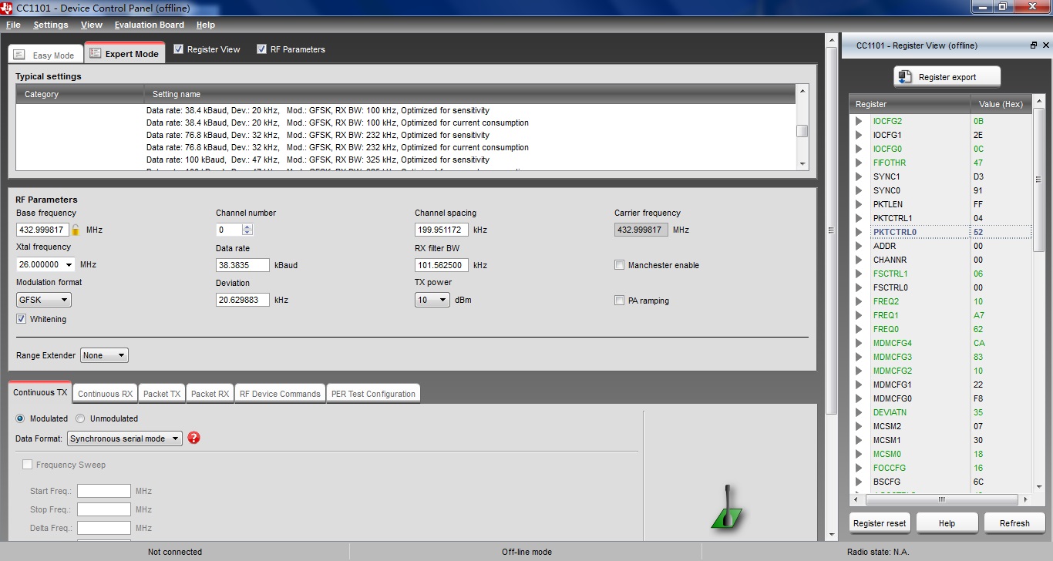Float the Register View panel using its undock icon
The image size is (1053, 561).
(1034, 45)
